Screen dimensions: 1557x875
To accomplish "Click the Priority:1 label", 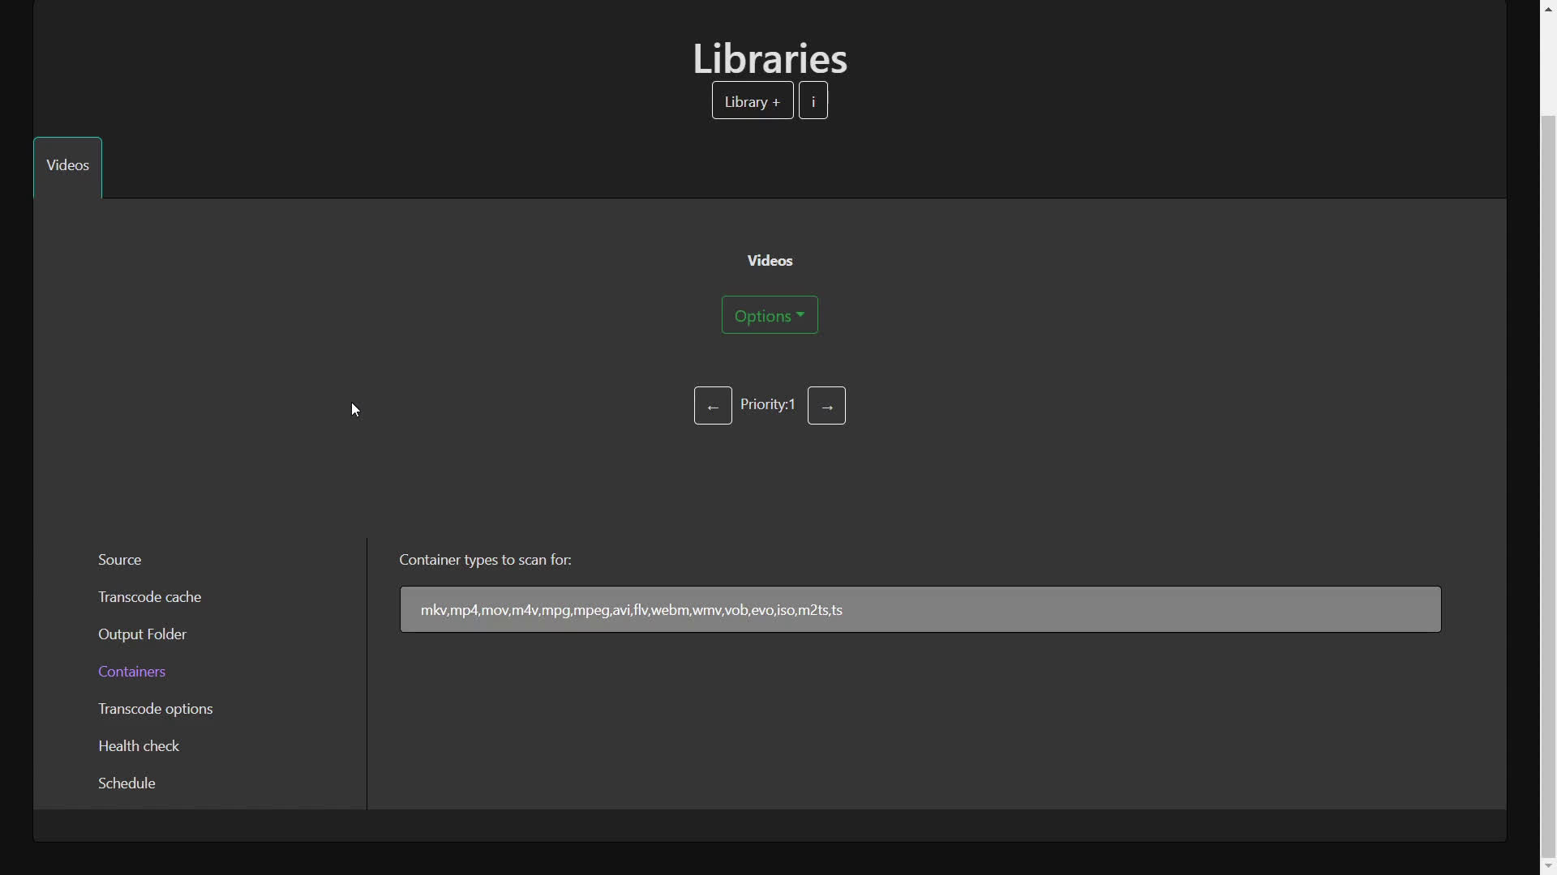I will click(768, 405).
